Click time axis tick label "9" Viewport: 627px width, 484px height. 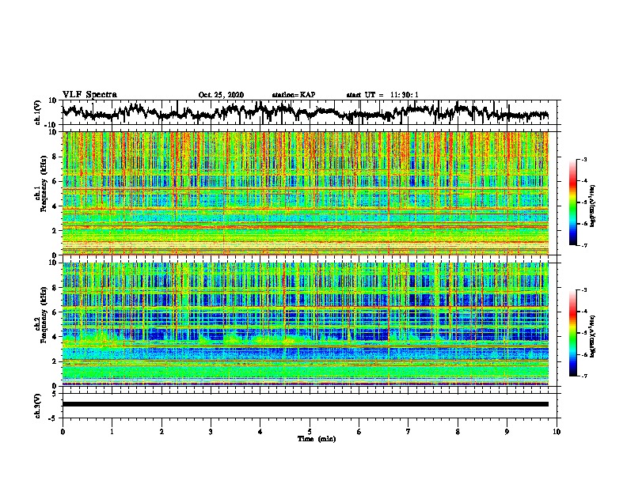coord(507,432)
